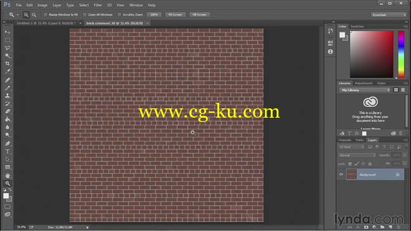
Task: Select the Horizontal Type tool
Action: click(7, 151)
